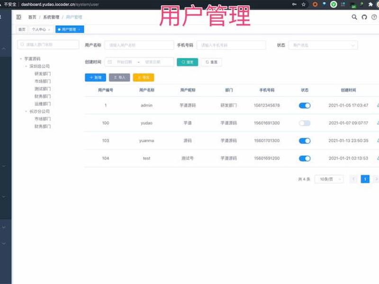Image resolution: width=379 pixels, height=284 pixels.
Task: Select 运维部门 in the department tree
Action: tap(43, 104)
